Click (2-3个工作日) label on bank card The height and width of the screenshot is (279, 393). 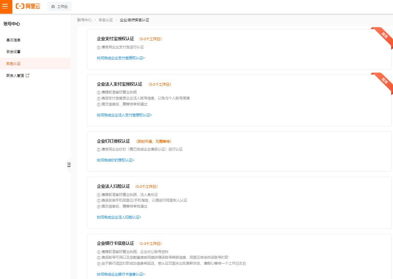click(x=150, y=244)
